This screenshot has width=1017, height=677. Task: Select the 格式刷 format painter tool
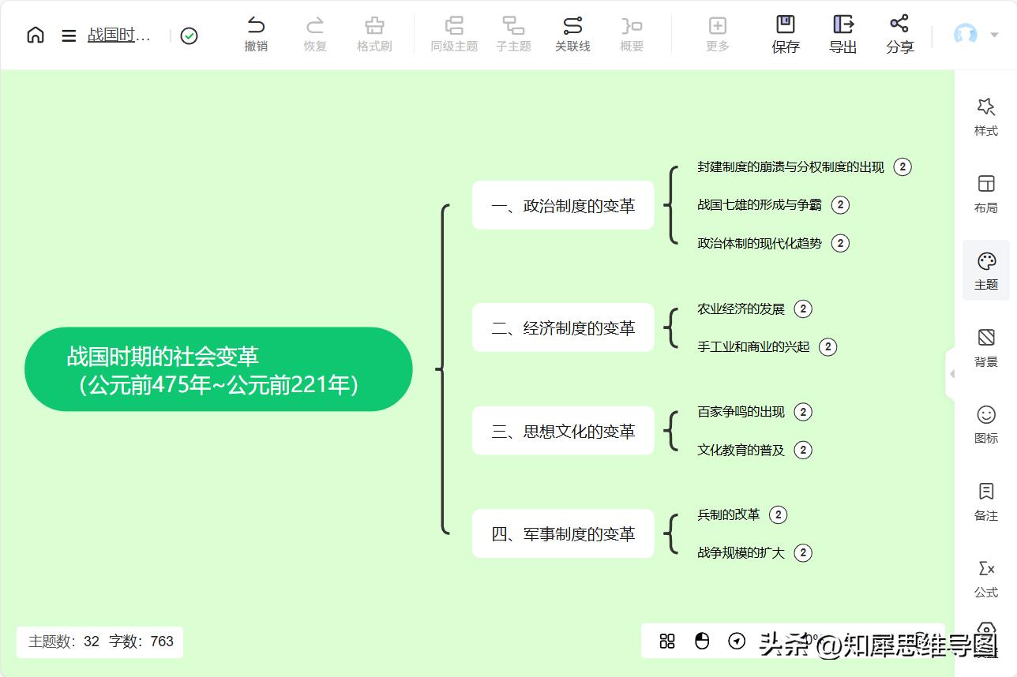pos(373,35)
